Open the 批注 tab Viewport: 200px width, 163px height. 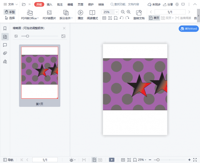[x=60, y=5]
